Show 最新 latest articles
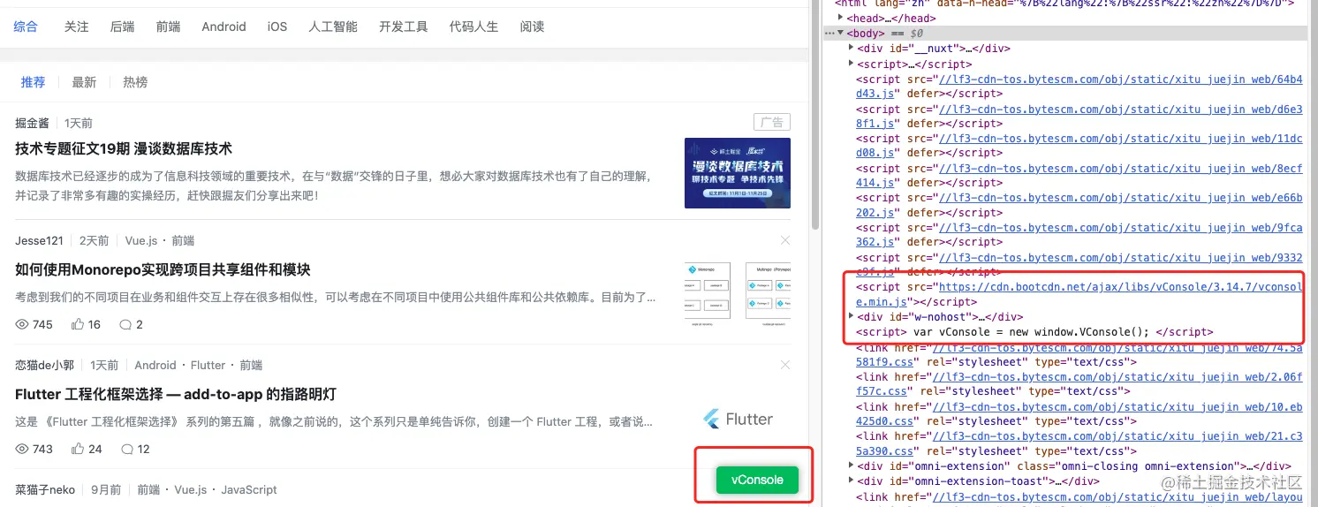 coord(84,82)
